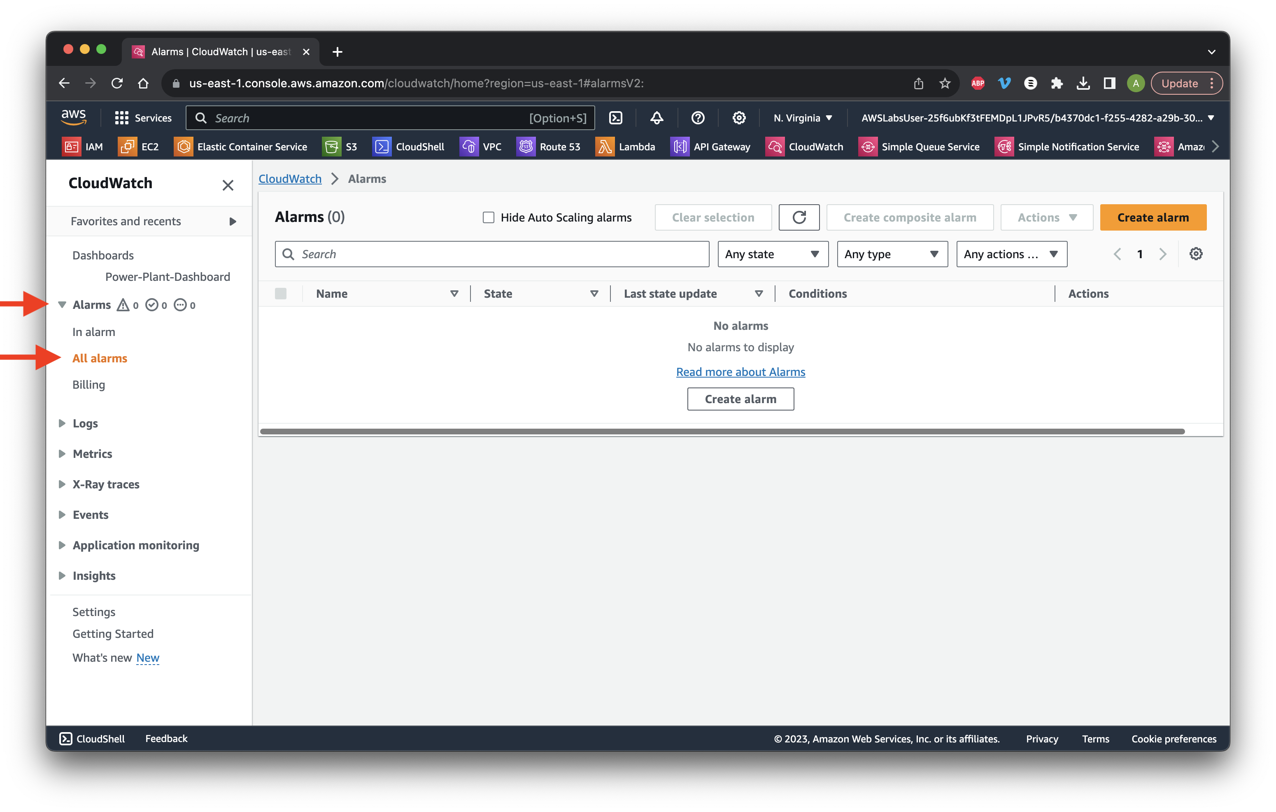The width and height of the screenshot is (1276, 812).
Task: Open Dashboards in sidebar
Action: (103, 255)
